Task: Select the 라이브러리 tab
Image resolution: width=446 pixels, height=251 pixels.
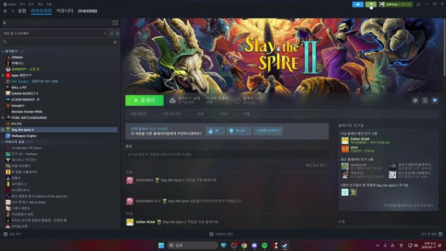Action: (x=41, y=11)
